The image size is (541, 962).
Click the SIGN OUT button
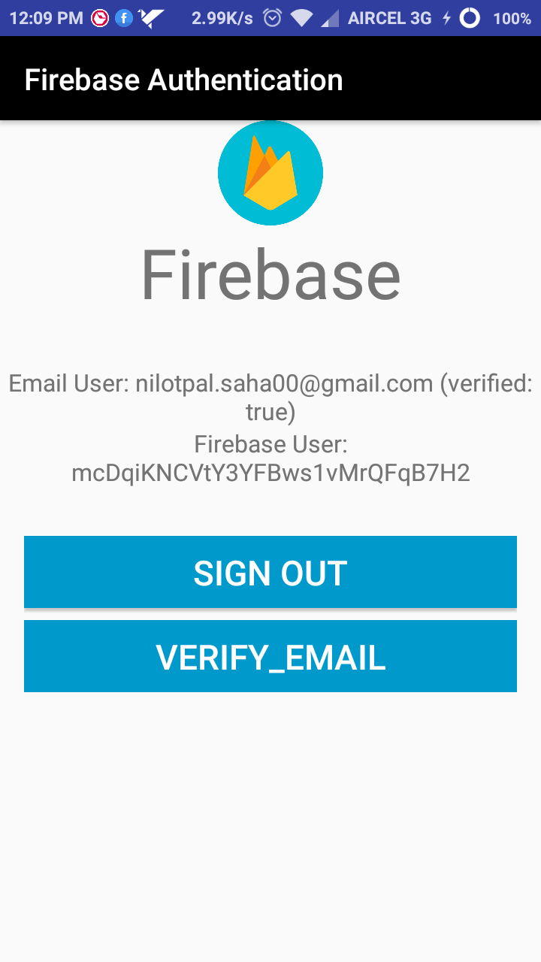(270, 572)
